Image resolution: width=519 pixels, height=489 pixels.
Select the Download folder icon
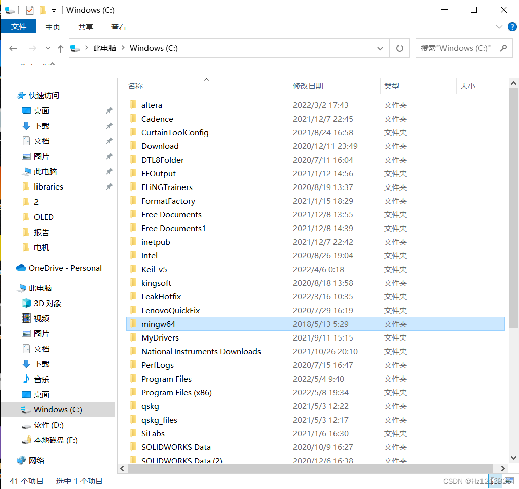[x=133, y=146]
